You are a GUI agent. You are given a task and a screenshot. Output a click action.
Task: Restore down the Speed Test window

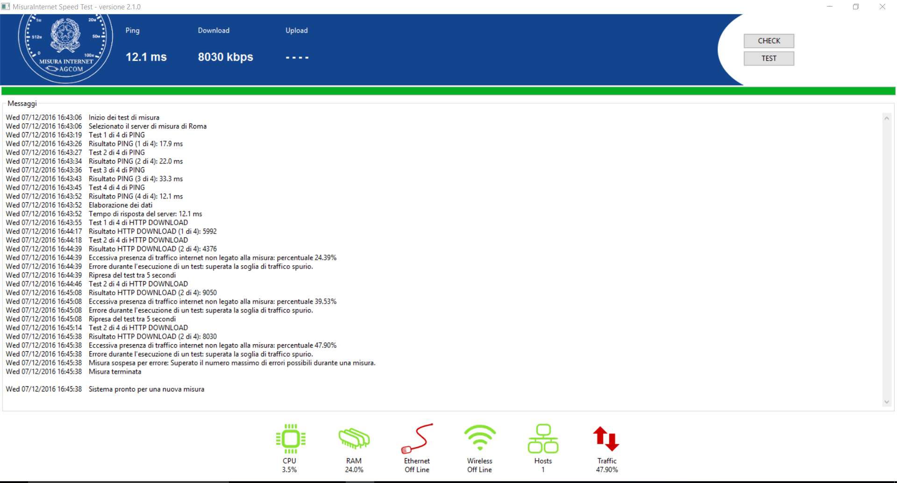pos(856,7)
